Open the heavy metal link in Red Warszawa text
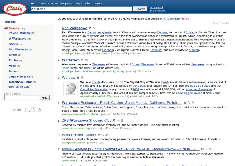This screenshot has height=166, width=235. point(104,32)
